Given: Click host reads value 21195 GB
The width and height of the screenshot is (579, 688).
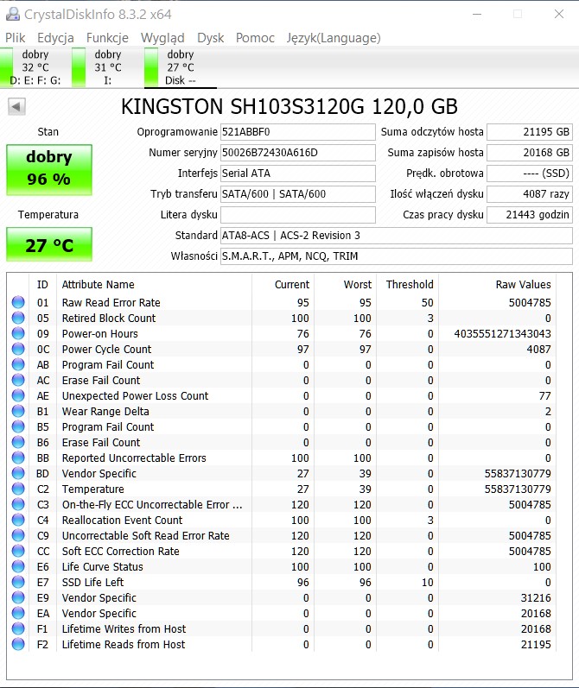Looking at the screenshot, I should (x=530, y=132).
